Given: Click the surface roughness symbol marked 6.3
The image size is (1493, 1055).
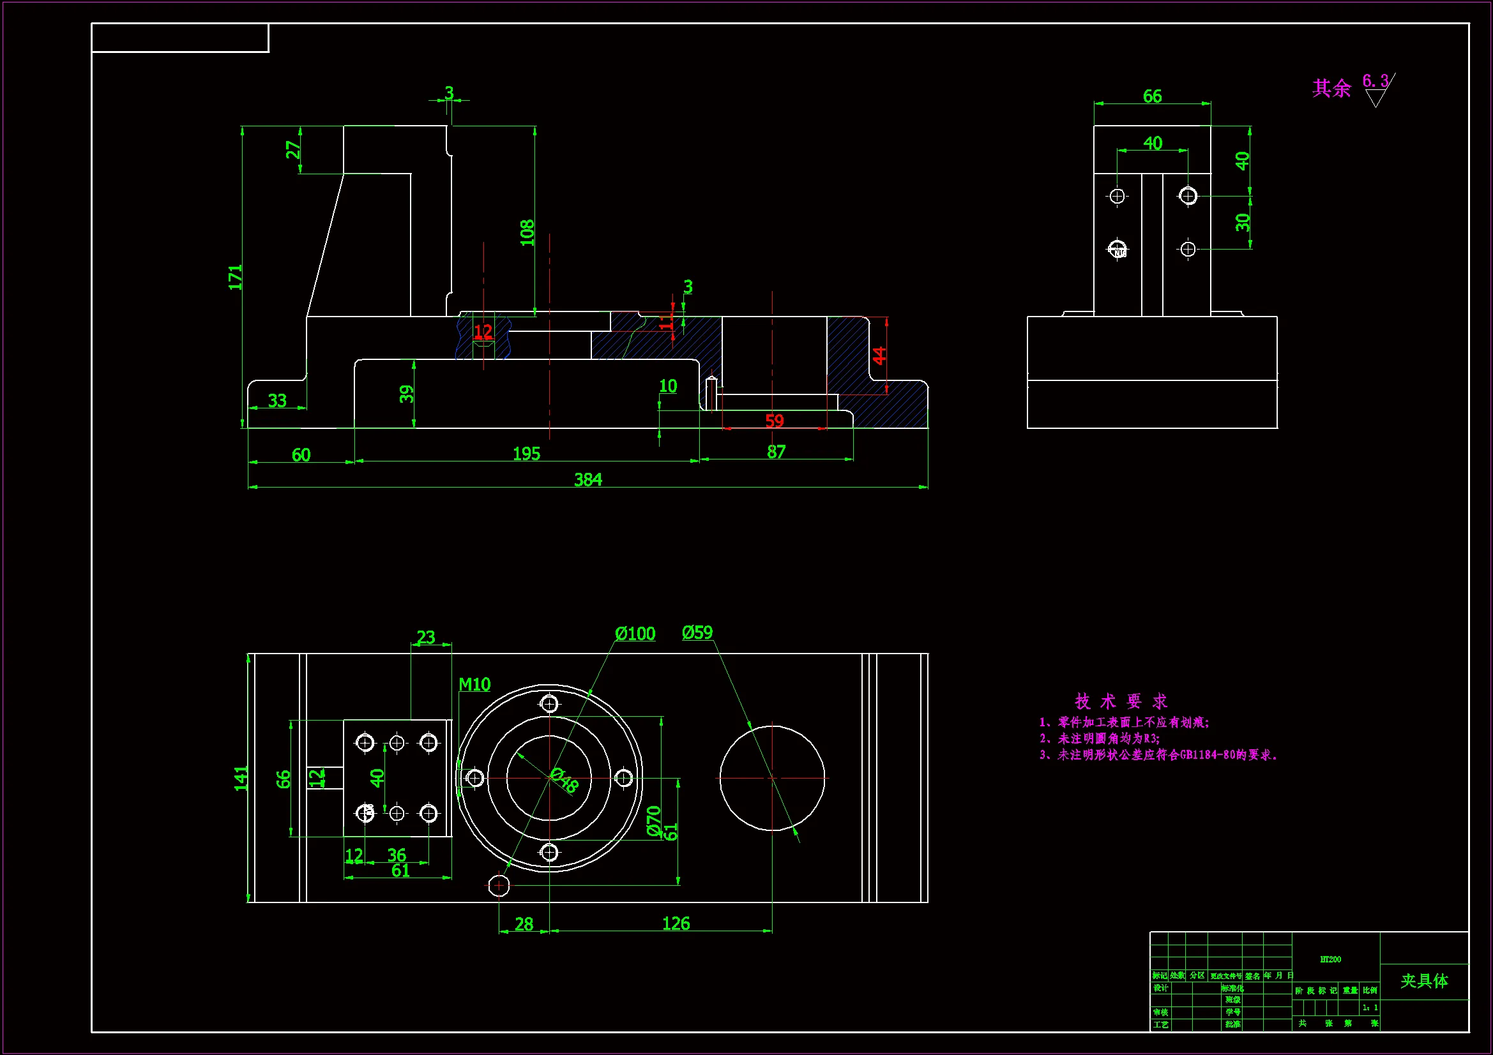Looking at the screenshot, I should 1377,90.
